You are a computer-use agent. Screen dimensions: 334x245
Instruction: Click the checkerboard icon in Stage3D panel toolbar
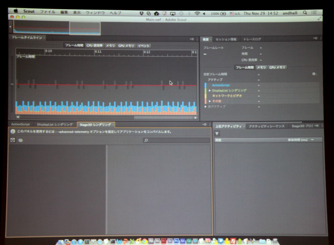13,140
